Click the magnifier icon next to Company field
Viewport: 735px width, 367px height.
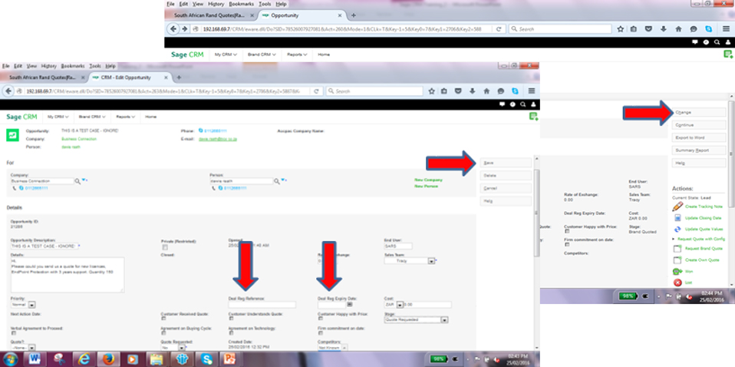click(77, 180)
